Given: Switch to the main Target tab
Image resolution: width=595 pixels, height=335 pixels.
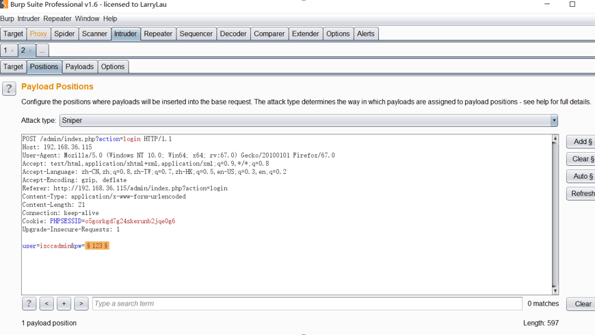Looking at the screenshot, I should pos(13,33).
